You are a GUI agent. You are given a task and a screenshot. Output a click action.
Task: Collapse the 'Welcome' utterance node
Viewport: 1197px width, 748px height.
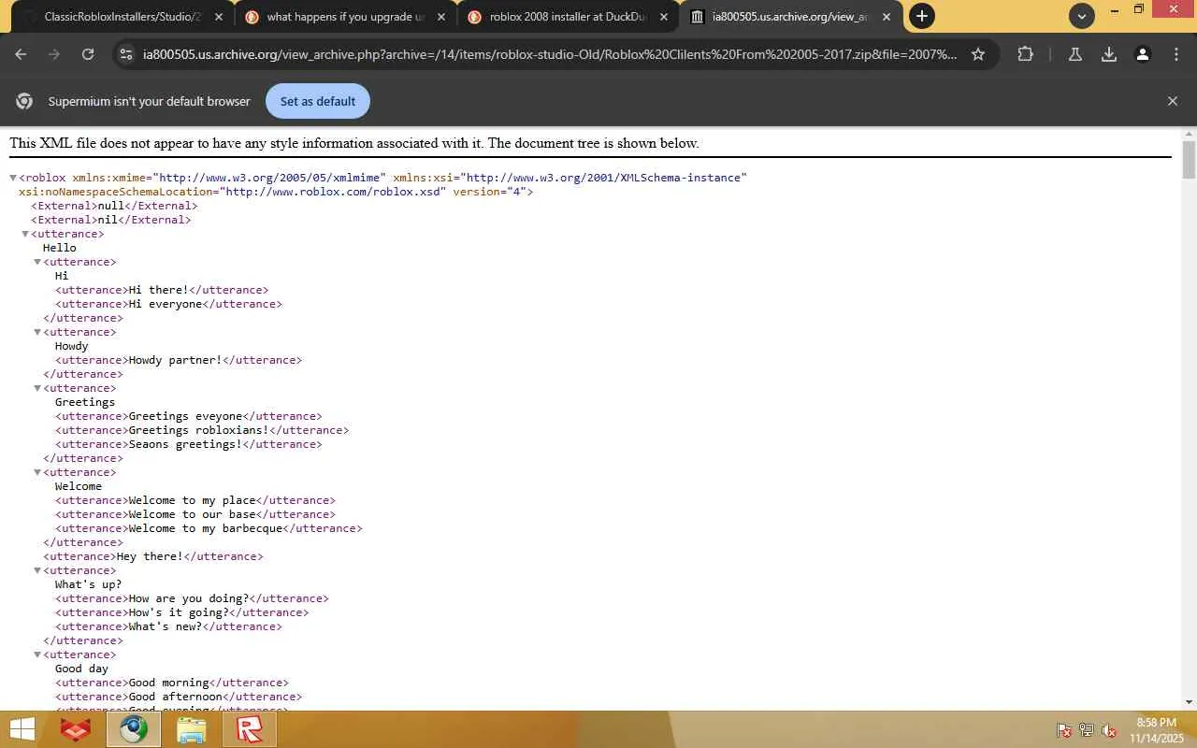click(37, 472)
